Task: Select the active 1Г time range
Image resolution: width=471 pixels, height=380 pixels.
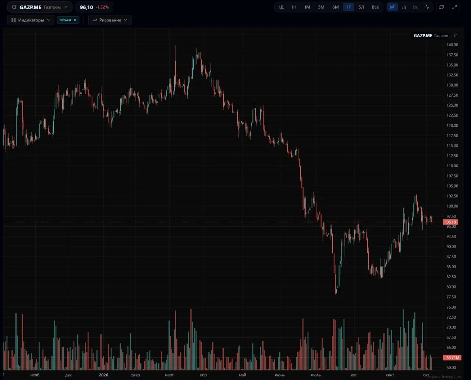Action: pyautogui.click(x=348, y=7)
